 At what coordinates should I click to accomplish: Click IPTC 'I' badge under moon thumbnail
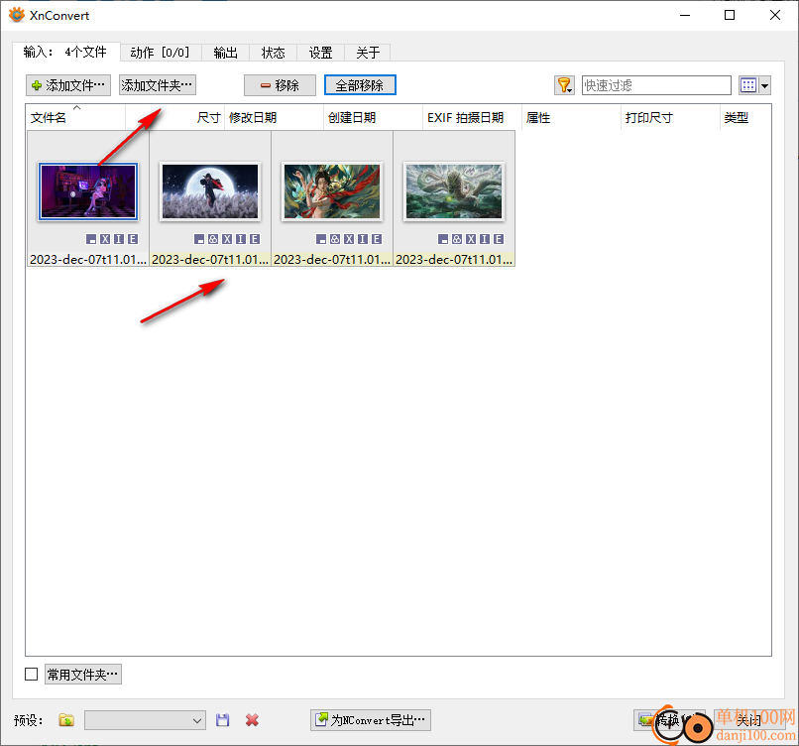(x=241, y=239)
